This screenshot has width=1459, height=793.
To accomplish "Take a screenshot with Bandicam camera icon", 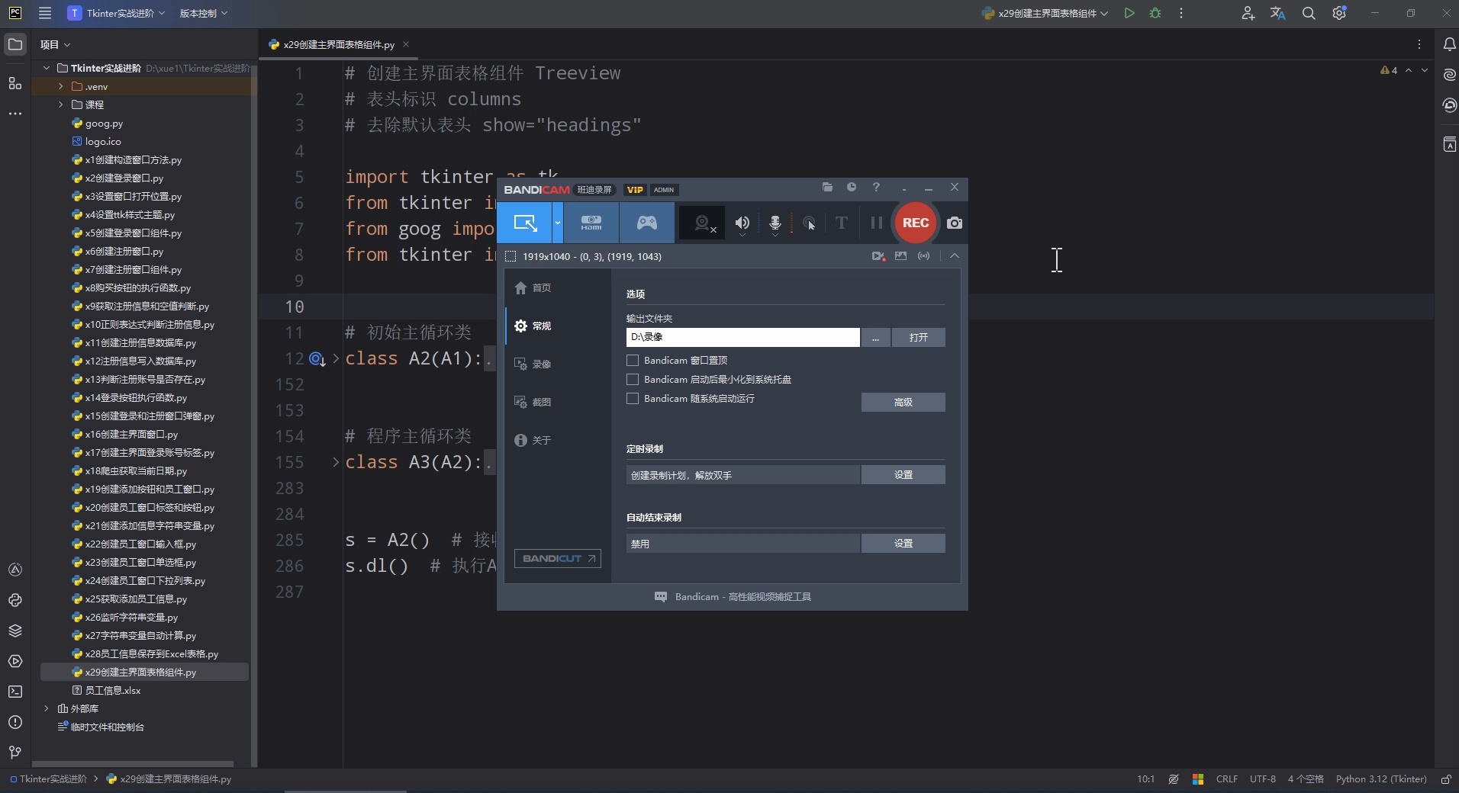I will point(955,223).
